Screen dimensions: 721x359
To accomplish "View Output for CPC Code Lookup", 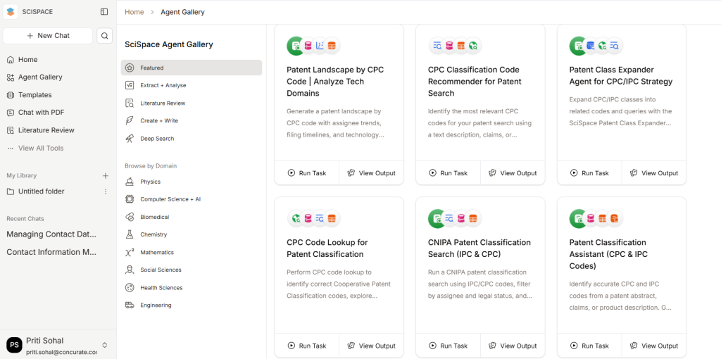I will (x=372, y=346).
